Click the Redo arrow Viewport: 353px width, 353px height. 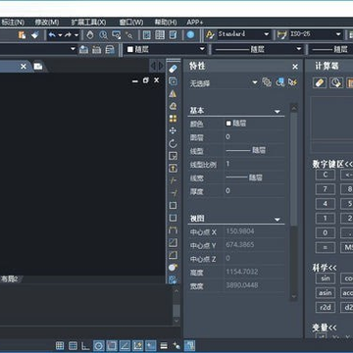coord(68,34)
